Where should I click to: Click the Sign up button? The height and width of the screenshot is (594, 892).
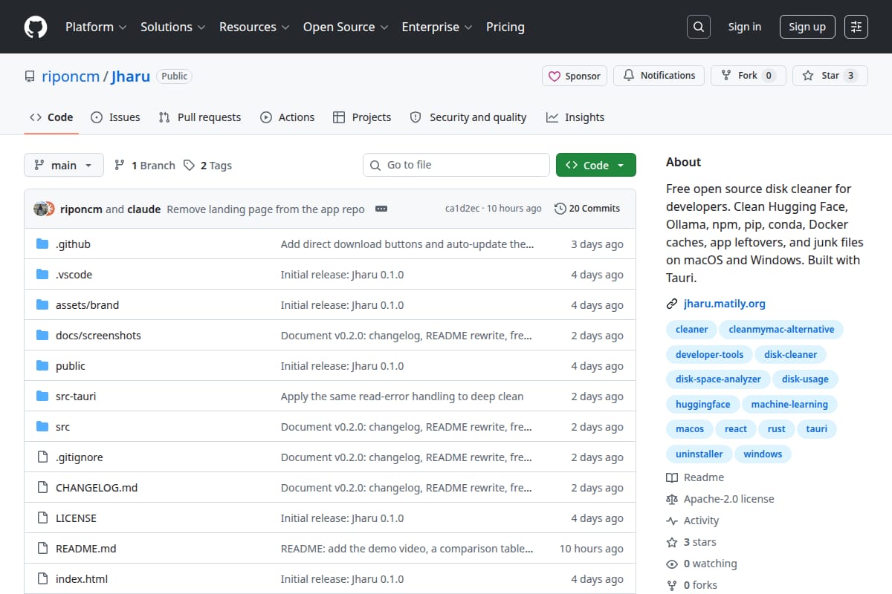pos(807,27)
